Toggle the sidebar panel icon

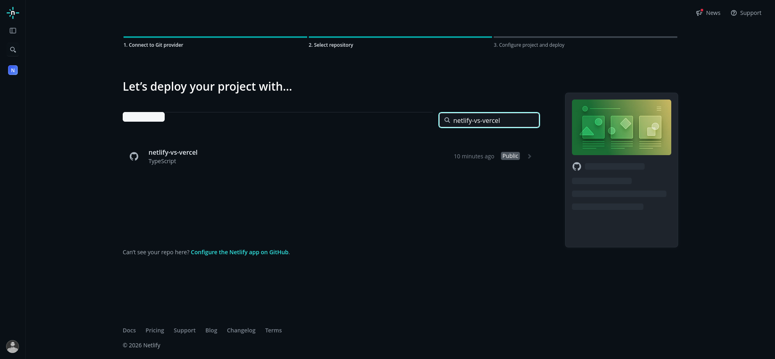pyautogui.click(x=13, y=31)
